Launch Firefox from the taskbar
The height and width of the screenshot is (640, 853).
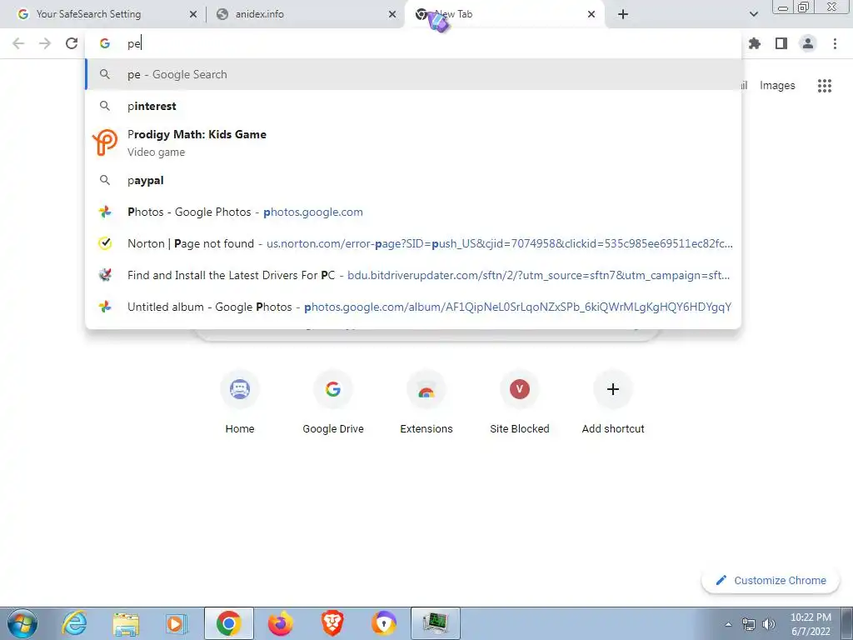[x=281, y=623]
